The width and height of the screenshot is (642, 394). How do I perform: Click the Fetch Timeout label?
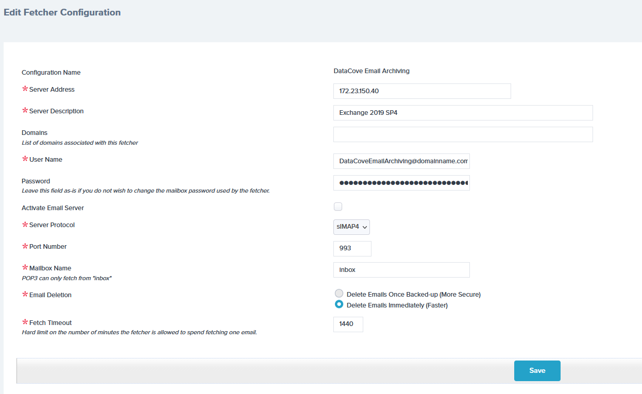coord(50,323)
